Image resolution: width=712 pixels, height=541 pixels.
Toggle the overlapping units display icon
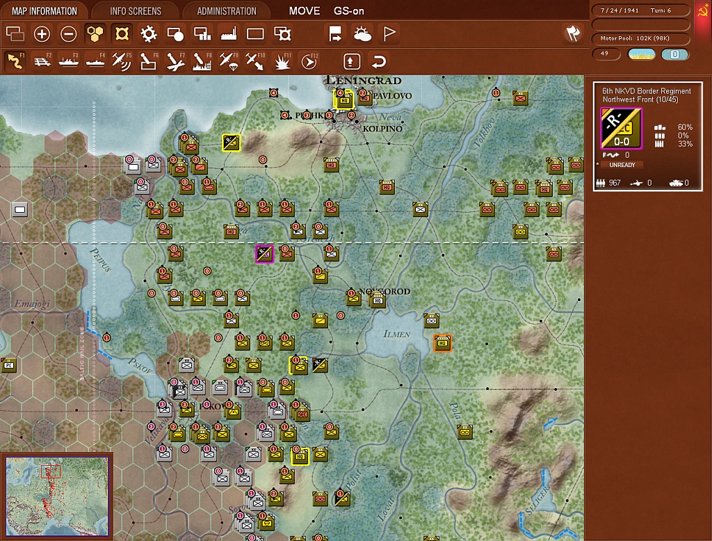tap(15, 33)
